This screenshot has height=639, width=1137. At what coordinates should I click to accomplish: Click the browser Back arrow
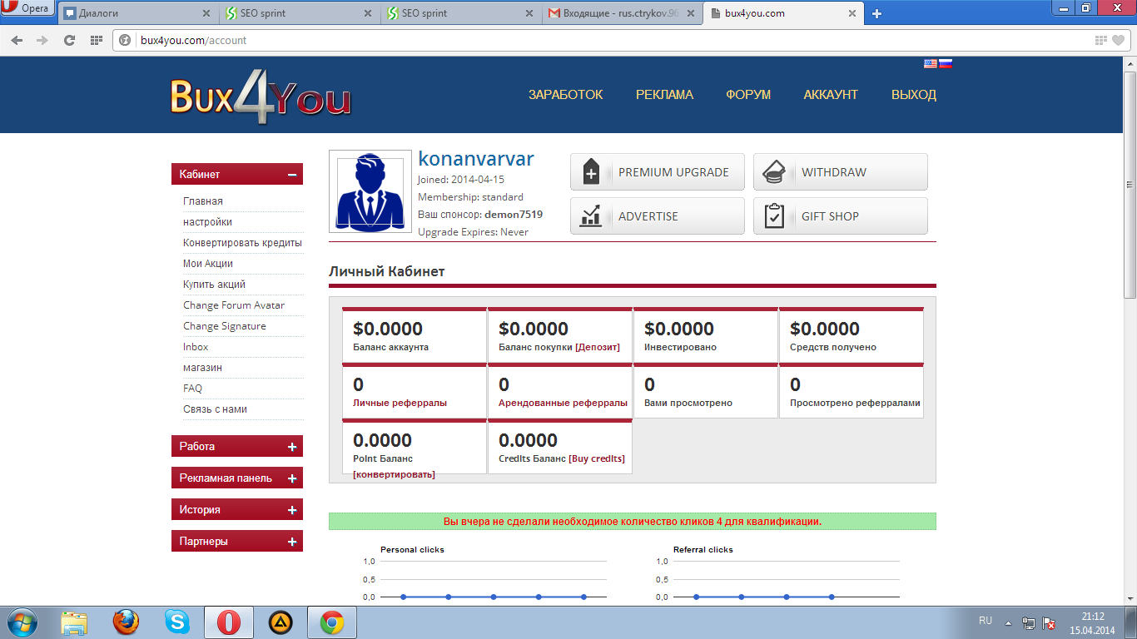pos(17,40)
